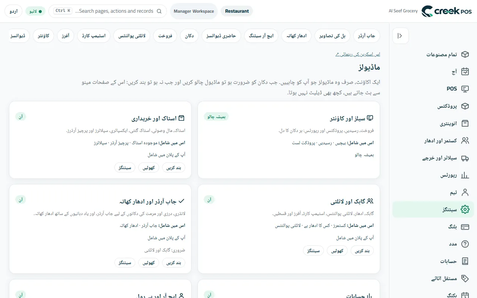
Task: Click بند کریں on the اسٹاک اور خریداری card
Action: click(174, 168)
